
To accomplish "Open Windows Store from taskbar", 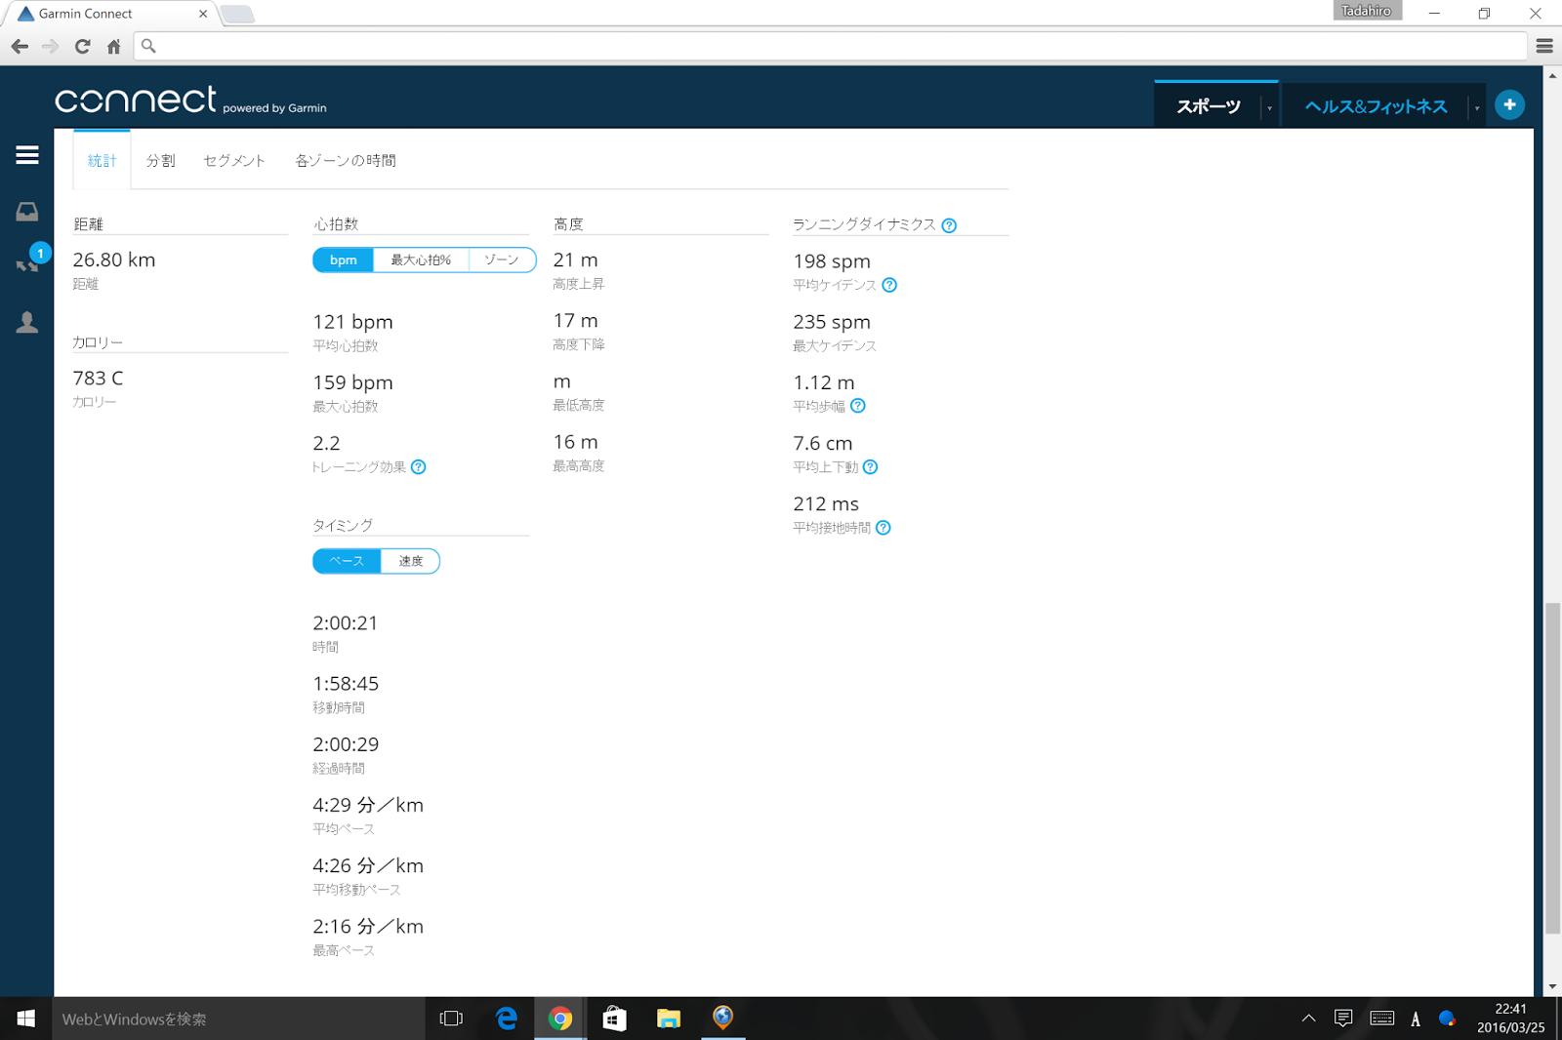I will point(614,1019).
